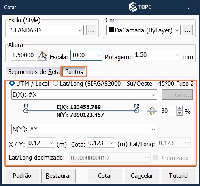Click the Restaurar button
200x186 pixels.
point(58,176)
